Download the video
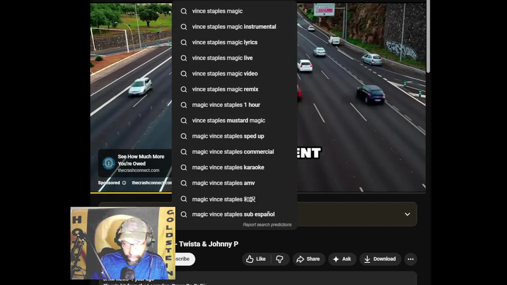This screenshot has width=507, height=285. [x=380, y=259]
